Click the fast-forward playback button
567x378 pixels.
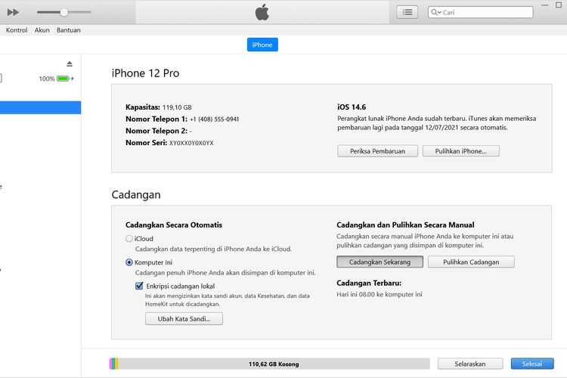[x=13, y=12]
